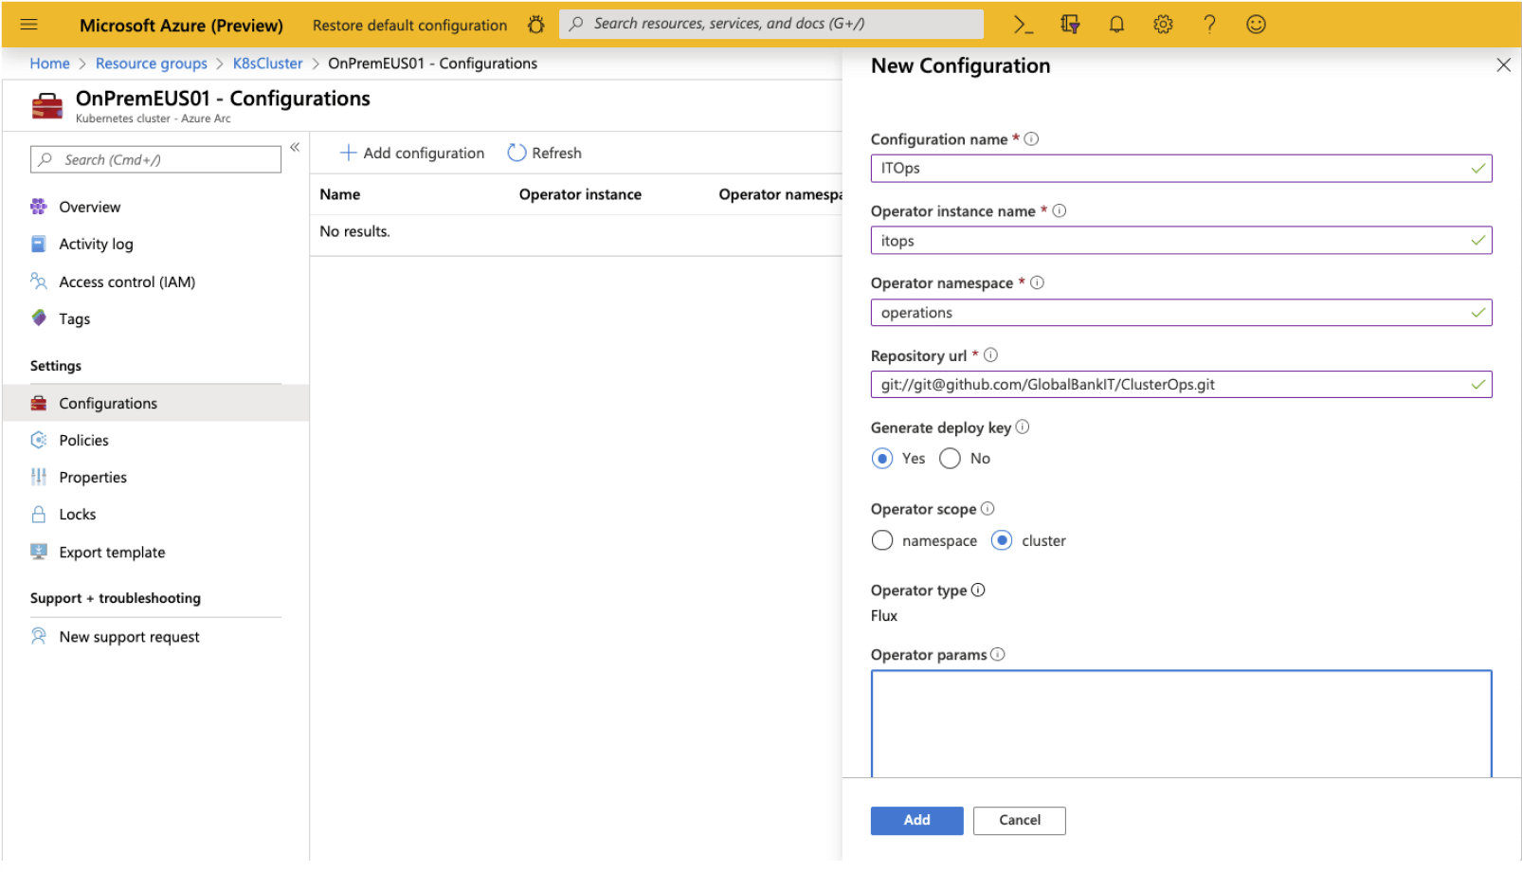Select No for Generate deploy key

tap(950, 458)
